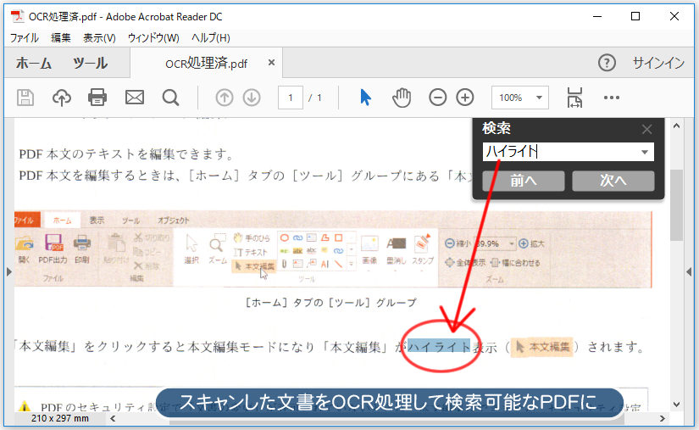The height and width of the screenshot is (430, 699).
Task: Click the 210 x 297 mm size label
Action: coord(60,418)
